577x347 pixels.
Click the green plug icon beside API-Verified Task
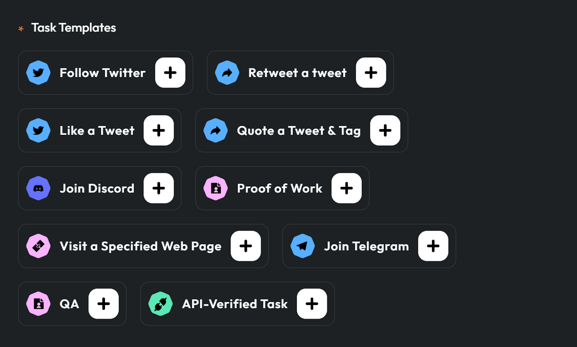[160, 304]
